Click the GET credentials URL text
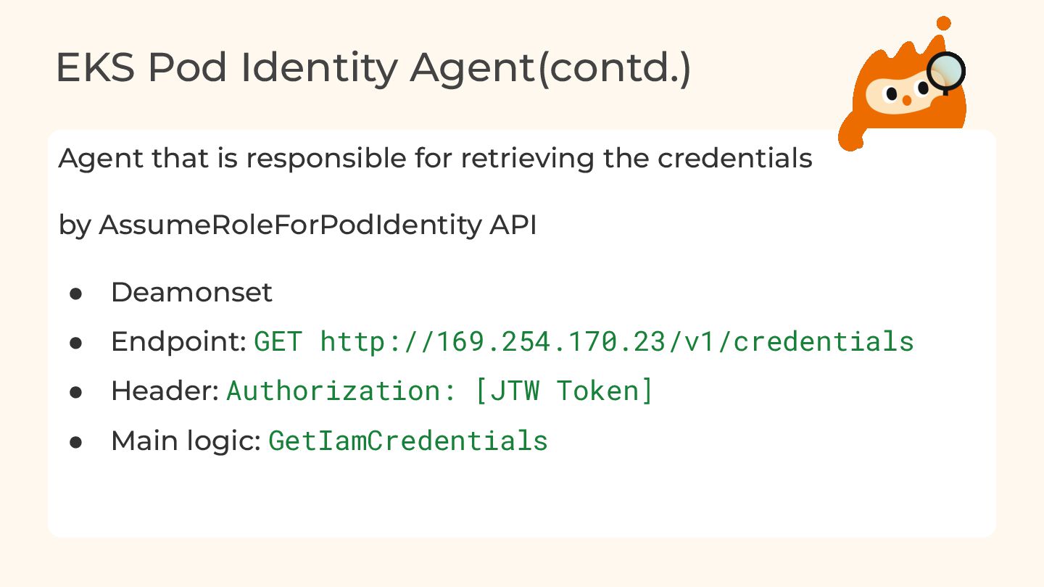1044x587 pixels. [x=584, y=341]
